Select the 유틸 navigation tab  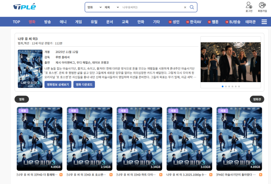(94, 22)
